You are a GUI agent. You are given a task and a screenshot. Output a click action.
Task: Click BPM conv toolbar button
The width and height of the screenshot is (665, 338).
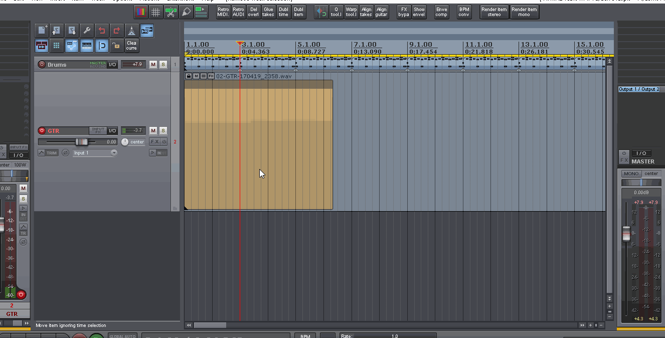point(464,12)
